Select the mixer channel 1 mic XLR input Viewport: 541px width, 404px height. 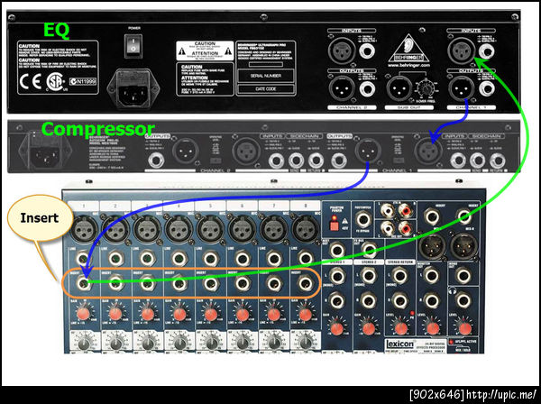(x=83, y=229)
